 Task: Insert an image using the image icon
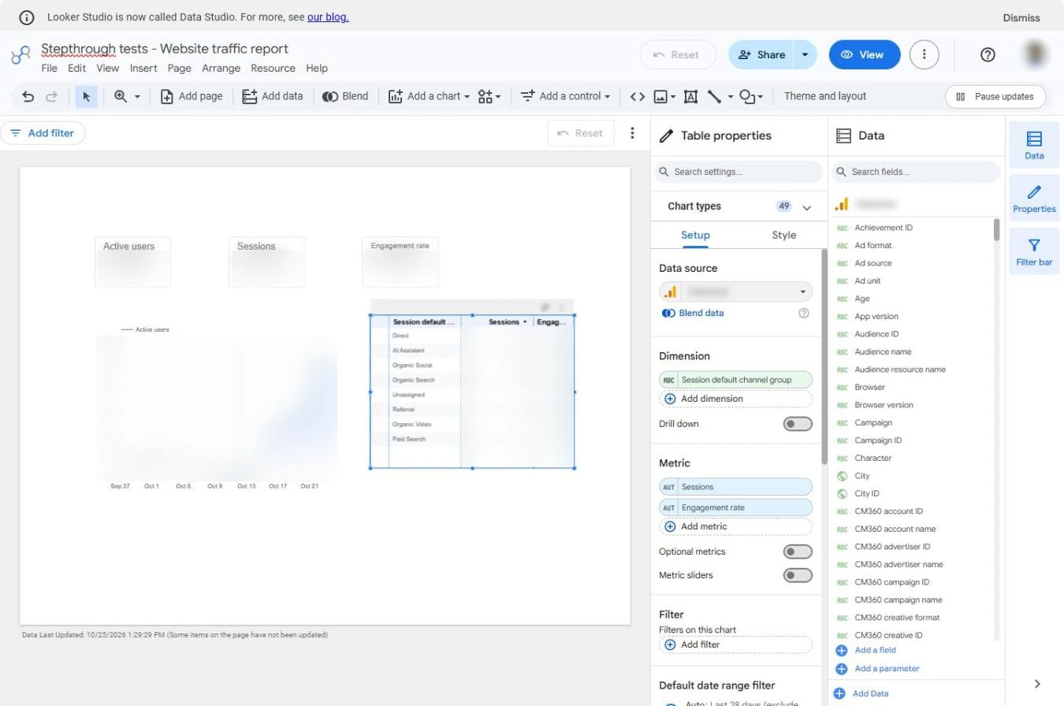click(x=660, y=96)
